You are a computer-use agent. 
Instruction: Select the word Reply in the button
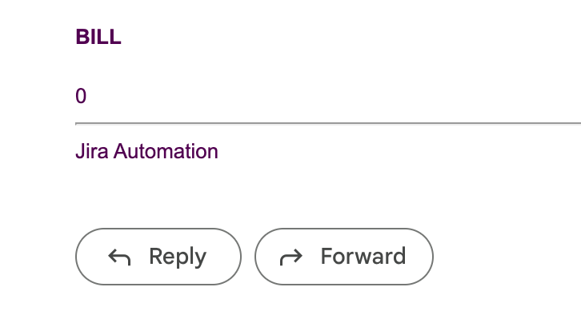coord(178,257)
